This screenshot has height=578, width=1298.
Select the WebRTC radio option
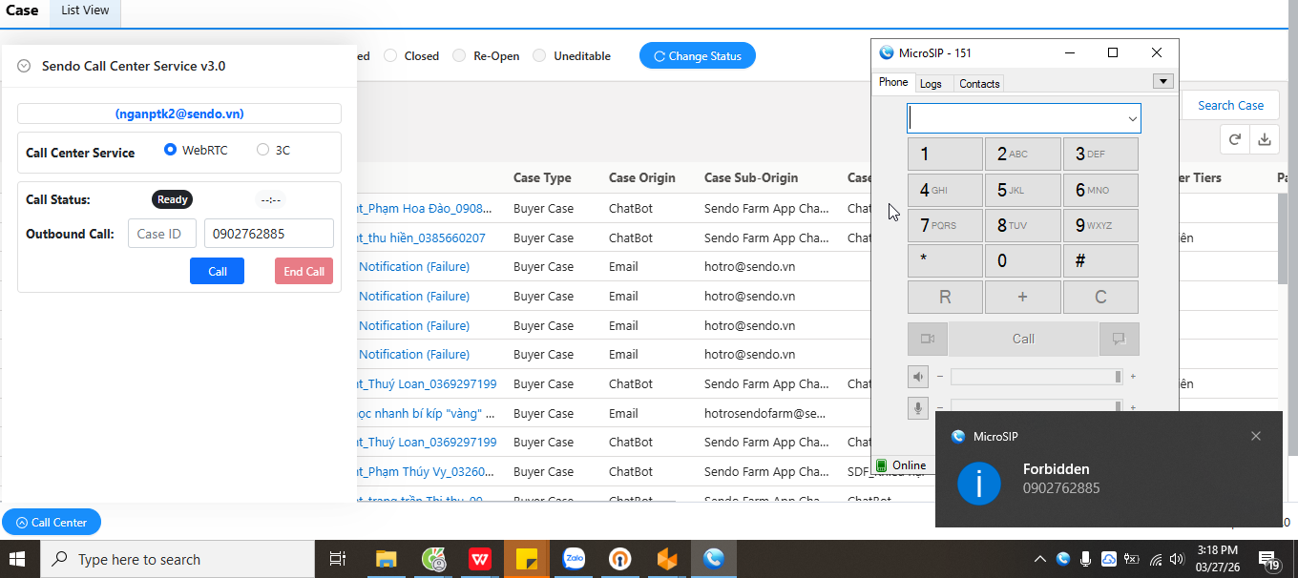(171, 150)
